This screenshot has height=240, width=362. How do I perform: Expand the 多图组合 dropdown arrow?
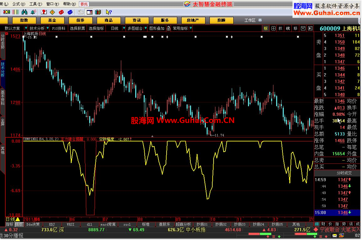point(145,28)
